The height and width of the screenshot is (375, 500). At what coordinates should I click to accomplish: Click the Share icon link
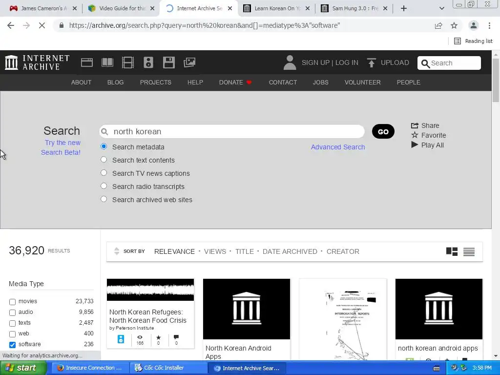pyautogui.click(x=425, y=125)
